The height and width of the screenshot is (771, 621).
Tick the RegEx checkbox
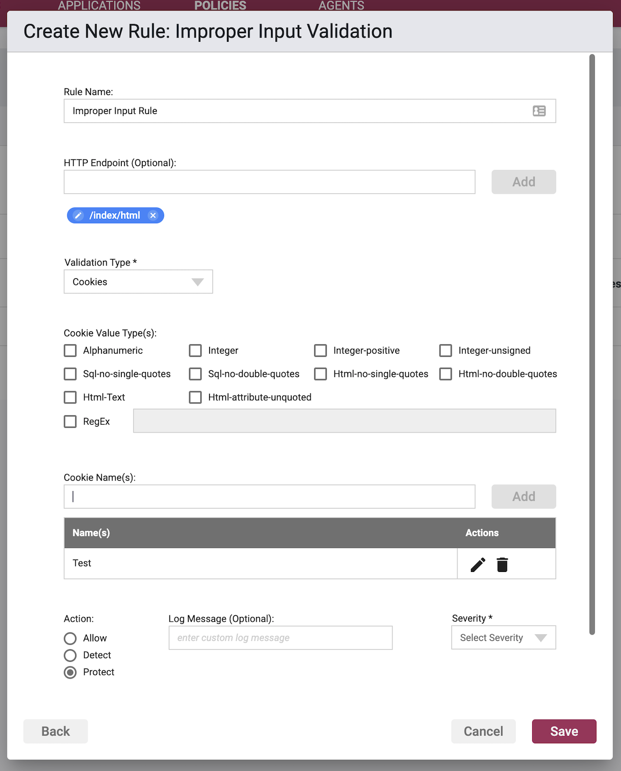tap(70, 422)
